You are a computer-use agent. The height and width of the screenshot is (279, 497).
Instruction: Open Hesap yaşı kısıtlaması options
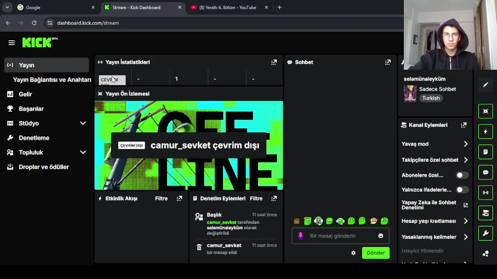(x=435, y=221)
